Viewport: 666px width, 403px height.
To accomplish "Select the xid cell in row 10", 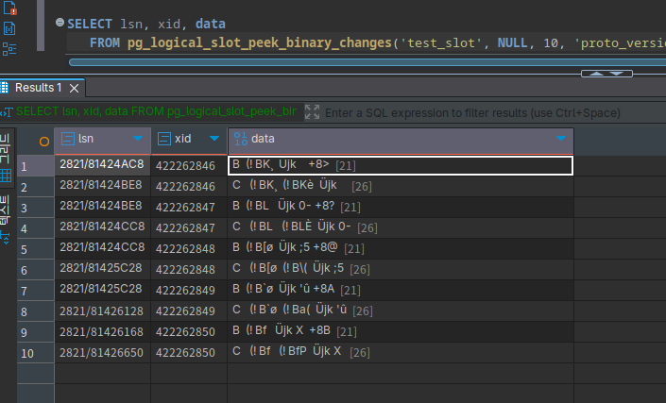I will point(189,351).
